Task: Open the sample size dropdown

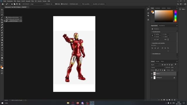Action: pyautogui.click(x=37, y=4)
